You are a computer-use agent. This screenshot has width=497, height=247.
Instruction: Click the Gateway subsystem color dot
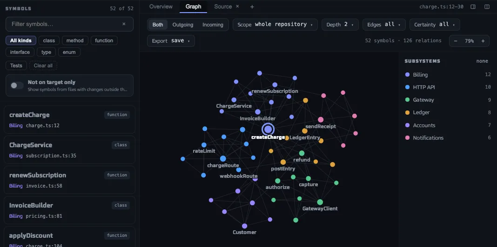coord(407,100)
